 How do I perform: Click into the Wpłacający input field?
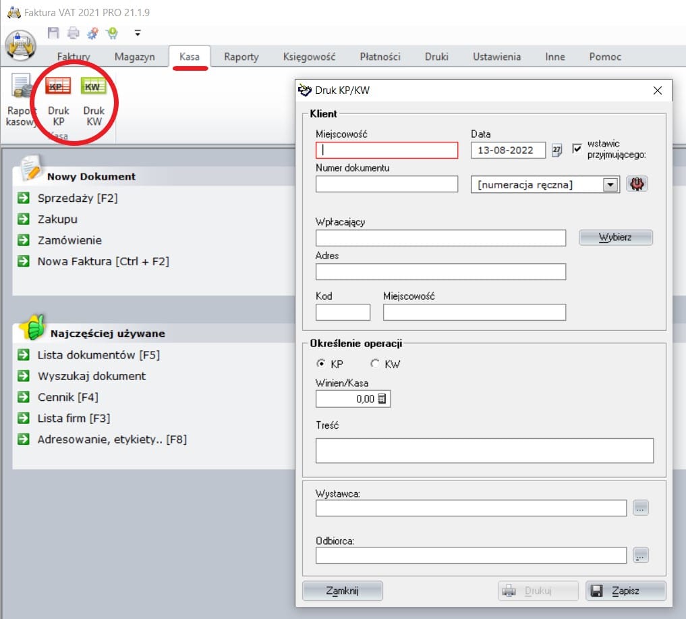(440, 238)
